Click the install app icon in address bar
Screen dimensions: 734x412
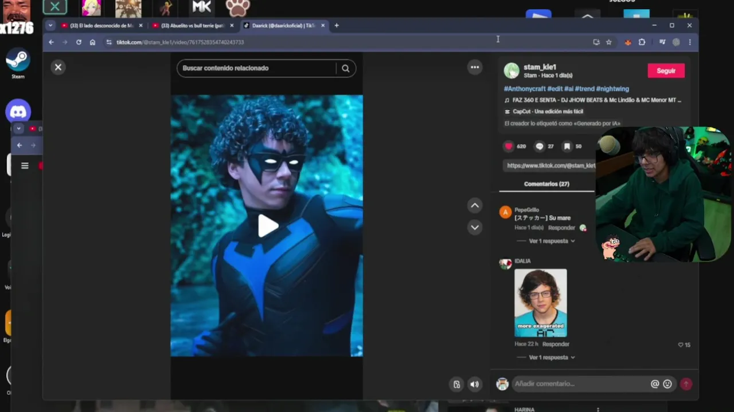click(x=596, y=42)
